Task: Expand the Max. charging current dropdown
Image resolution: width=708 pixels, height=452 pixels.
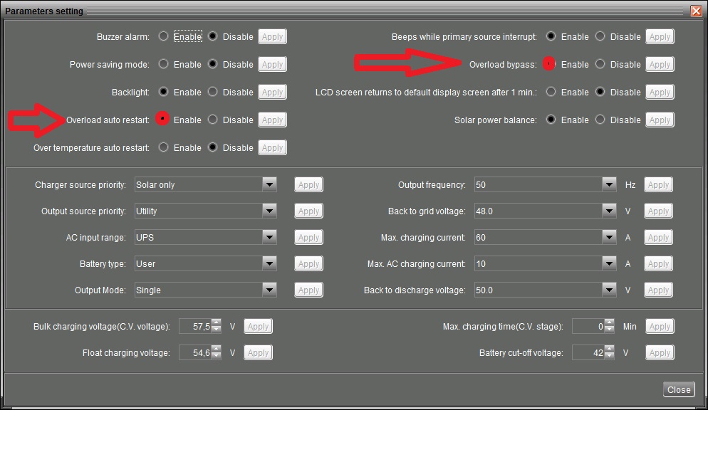Action: pos(608,237)
